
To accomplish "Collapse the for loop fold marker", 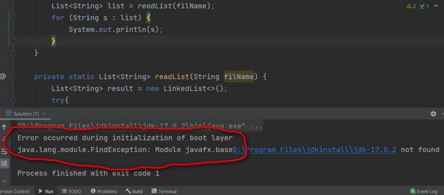I will [13, 18].
